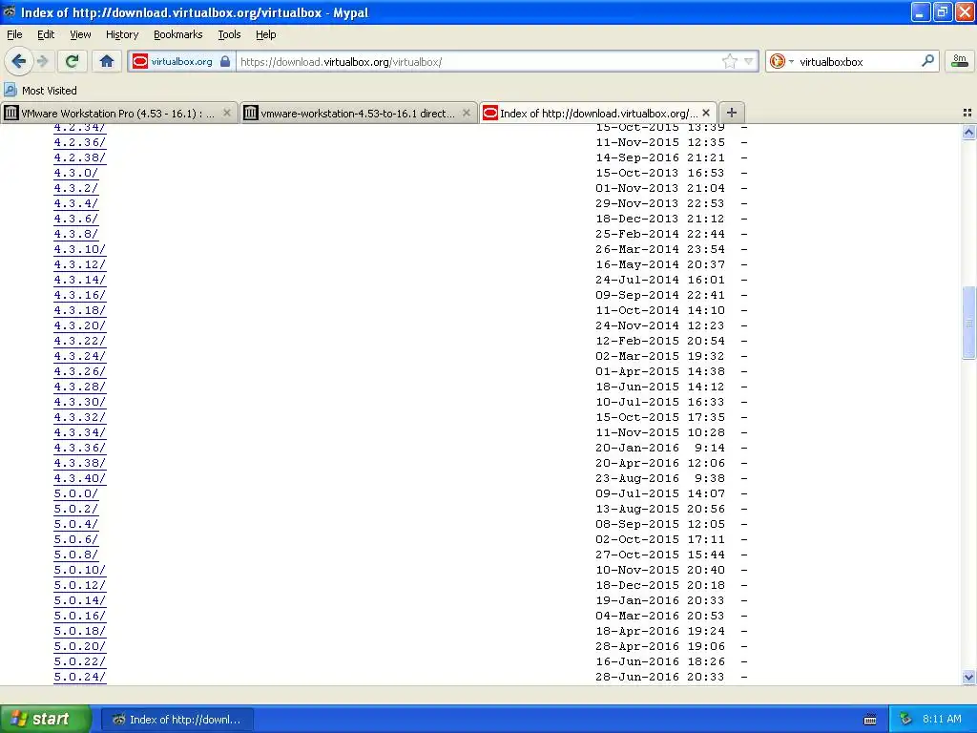Click the 8:11 AM clock
977x733 pixels.
pyautogui.click(x=942, y=720)
